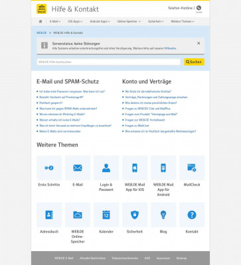The height and width of the screenshot is (265, 241).
Task: Expand the Android Apps dropdown
Action: click(100, 21)
